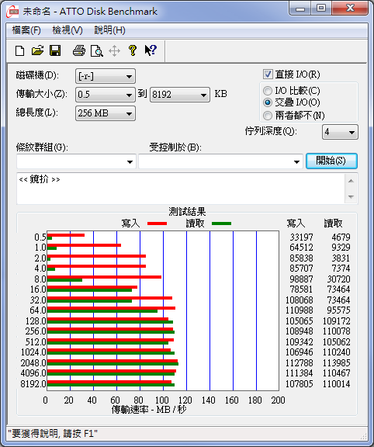Click the 2048.0 chart row label

(33, 363)
